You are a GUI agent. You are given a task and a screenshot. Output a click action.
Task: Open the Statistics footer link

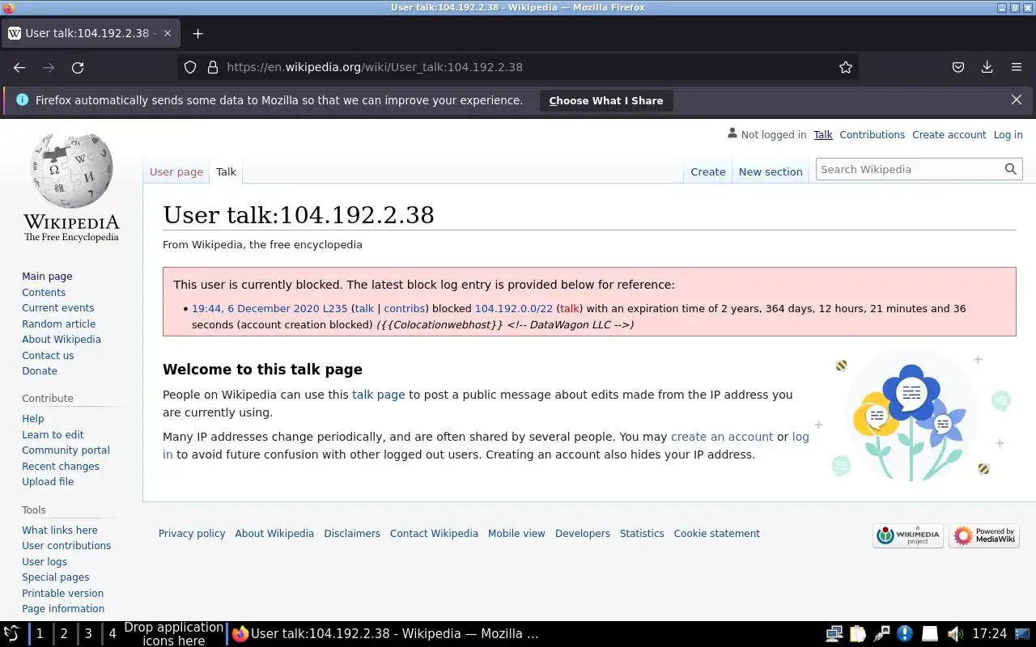click(x=642, y=534)
